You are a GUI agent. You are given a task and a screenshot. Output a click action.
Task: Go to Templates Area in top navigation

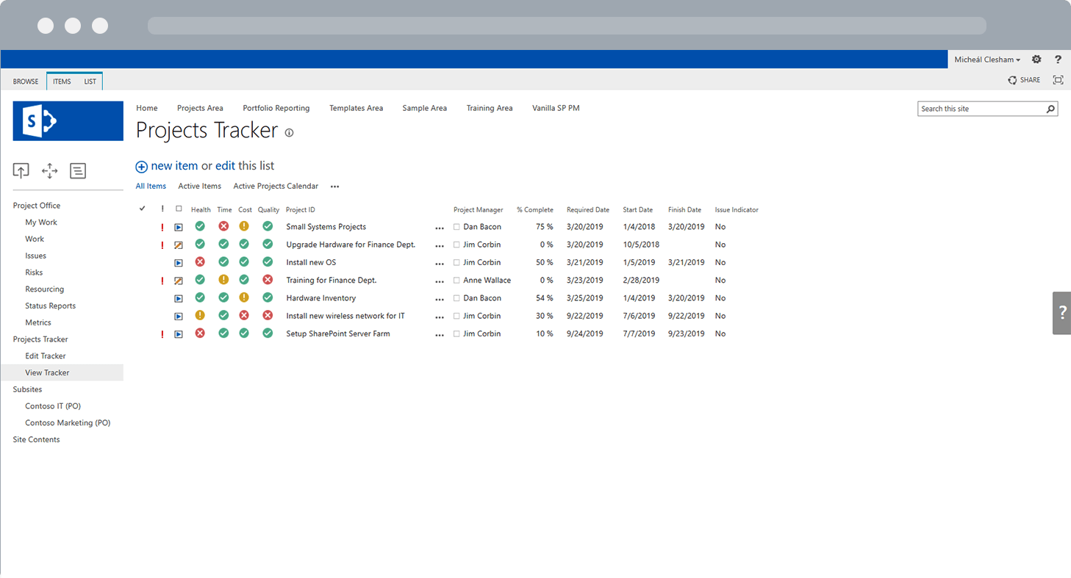pos(356,108)
